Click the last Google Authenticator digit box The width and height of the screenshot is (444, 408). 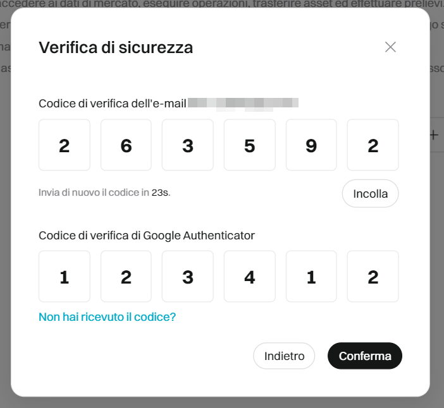coord(373,277)
